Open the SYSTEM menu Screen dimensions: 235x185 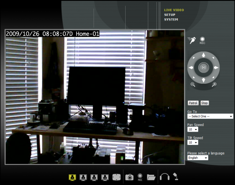coord(171,20)
